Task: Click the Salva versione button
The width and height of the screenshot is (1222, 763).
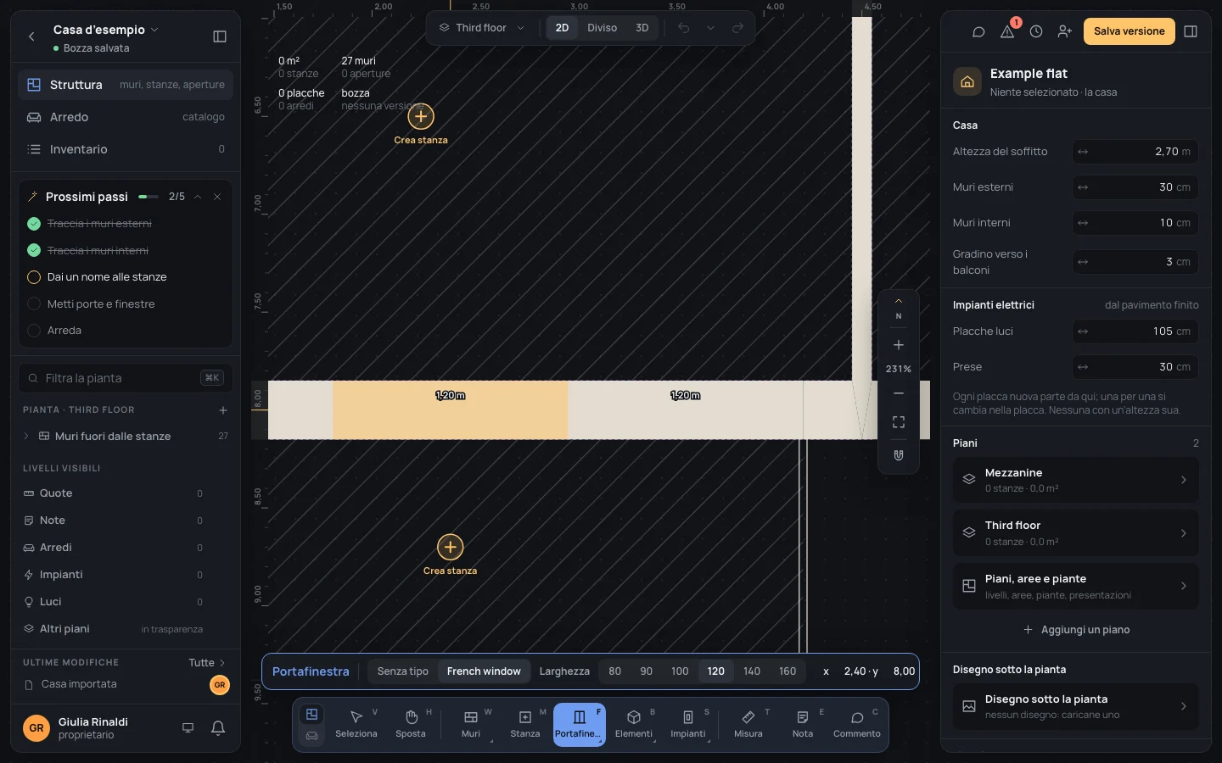Action: [1129, 31]
